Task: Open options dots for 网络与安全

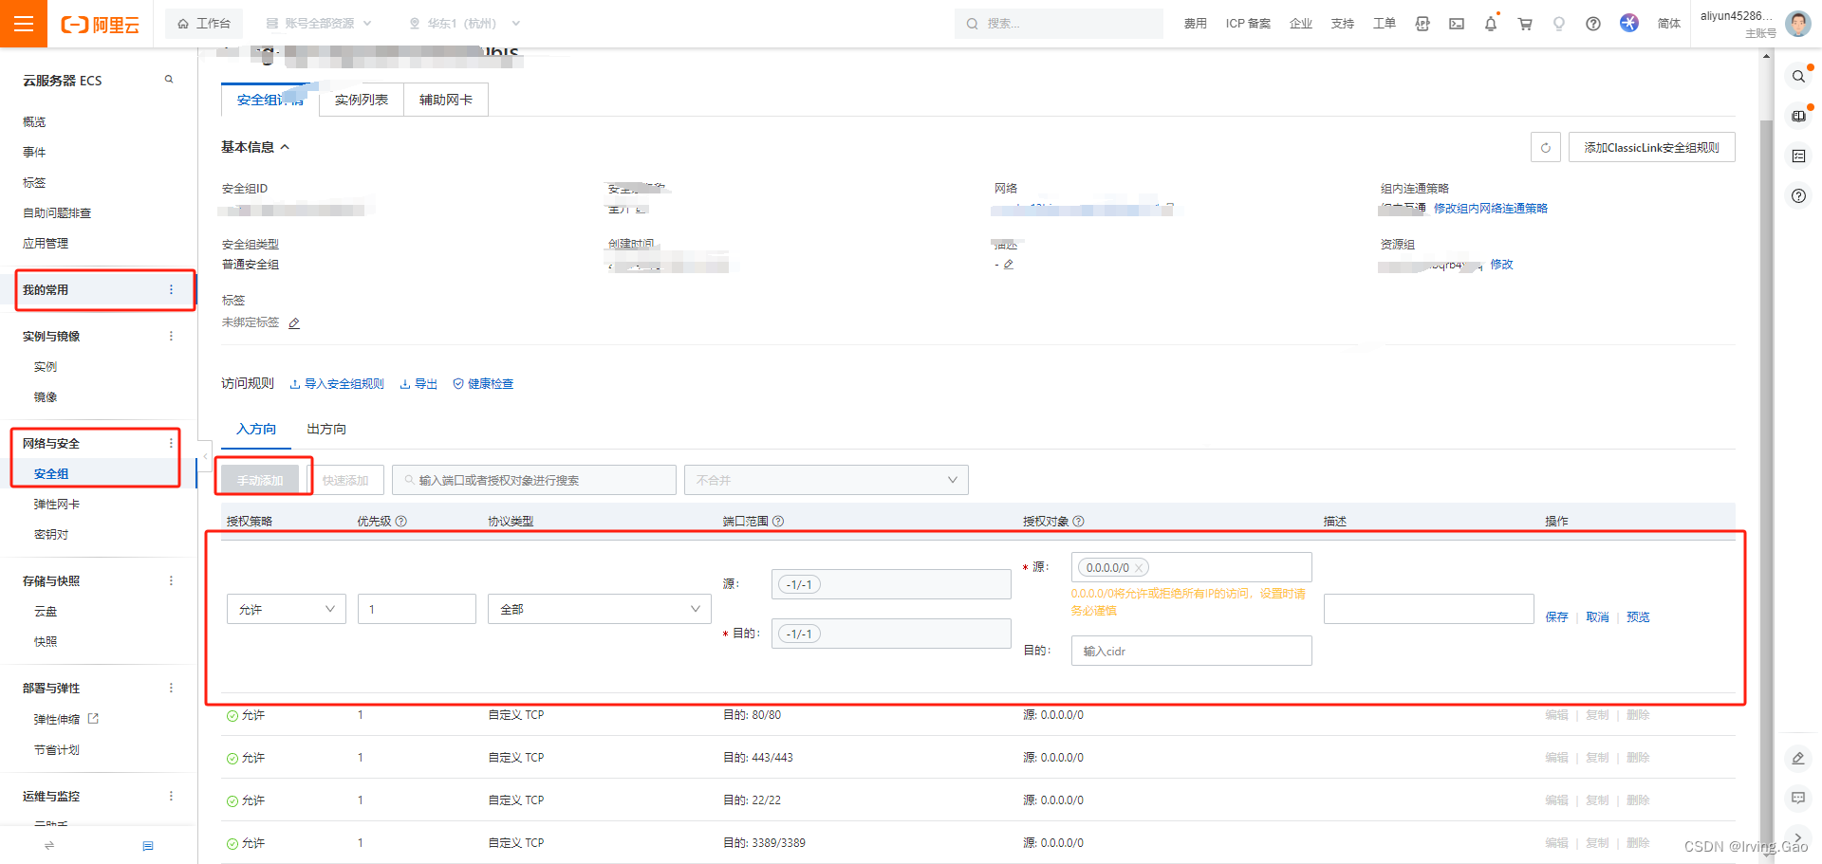Action: click(171, 443)
